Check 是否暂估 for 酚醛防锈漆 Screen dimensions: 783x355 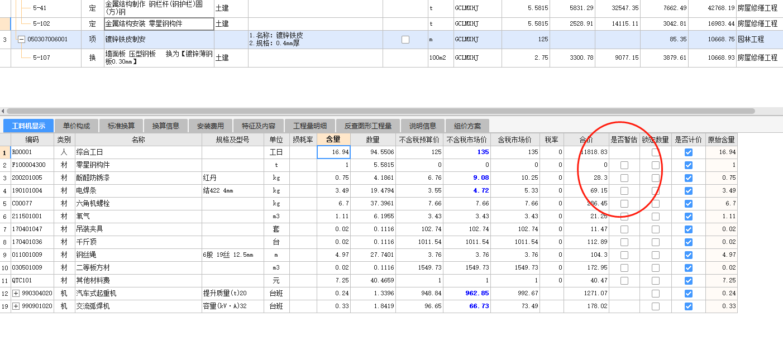(624, 177)
